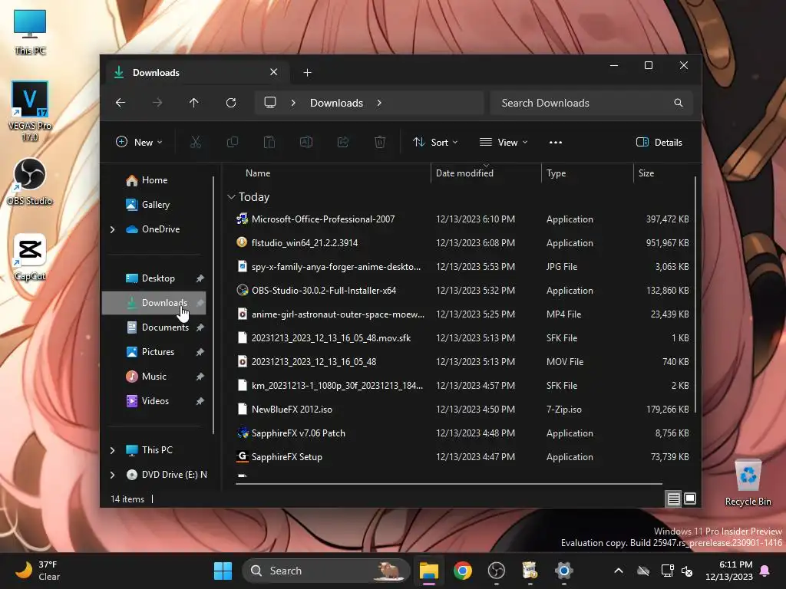Open Google Chrome from the taskbar
The height and width of the screenshot is (589, 786).
point(463,571)
